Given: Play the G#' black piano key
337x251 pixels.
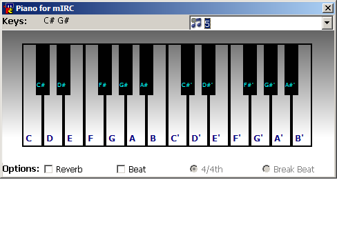Looking at the screenshot, I should 271,70.
